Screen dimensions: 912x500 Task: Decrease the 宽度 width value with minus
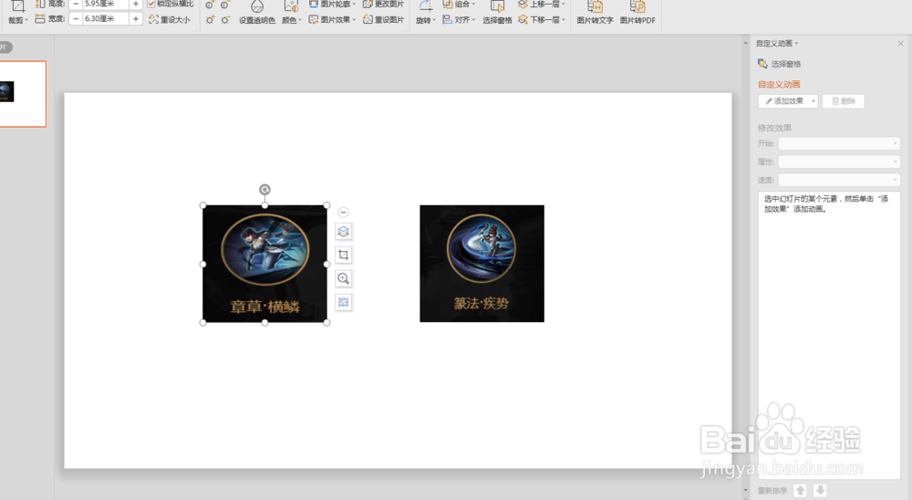point(76,18)
